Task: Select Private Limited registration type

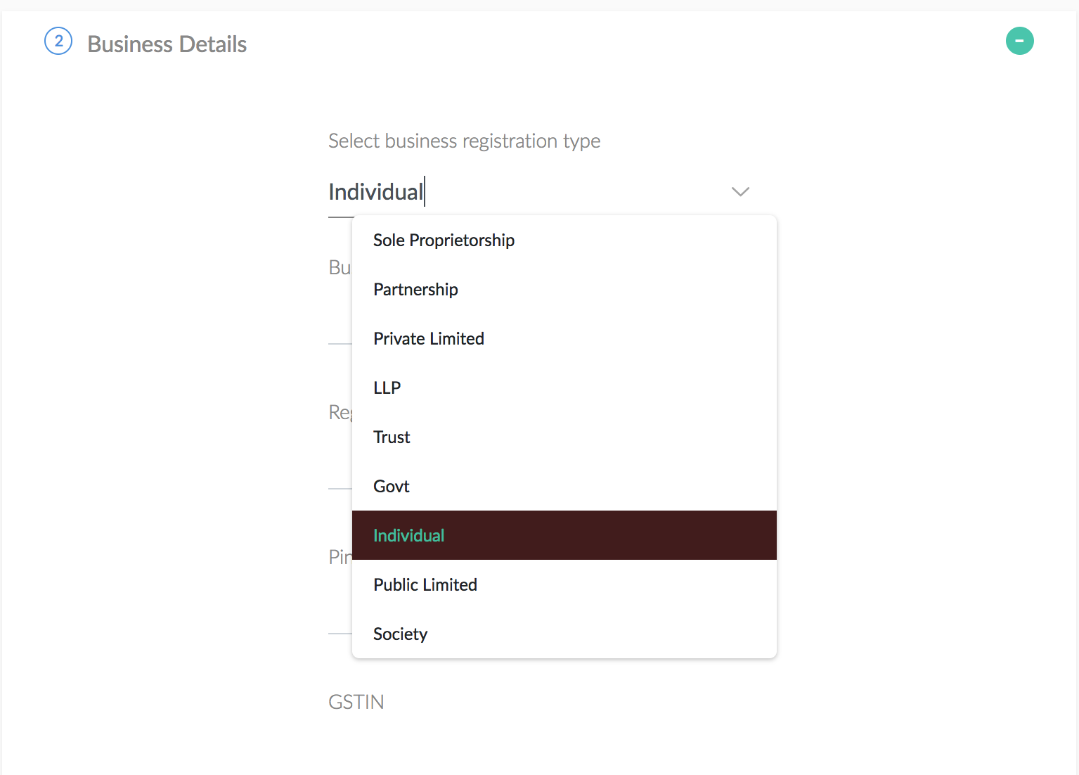Action: (x=564, y=338)
